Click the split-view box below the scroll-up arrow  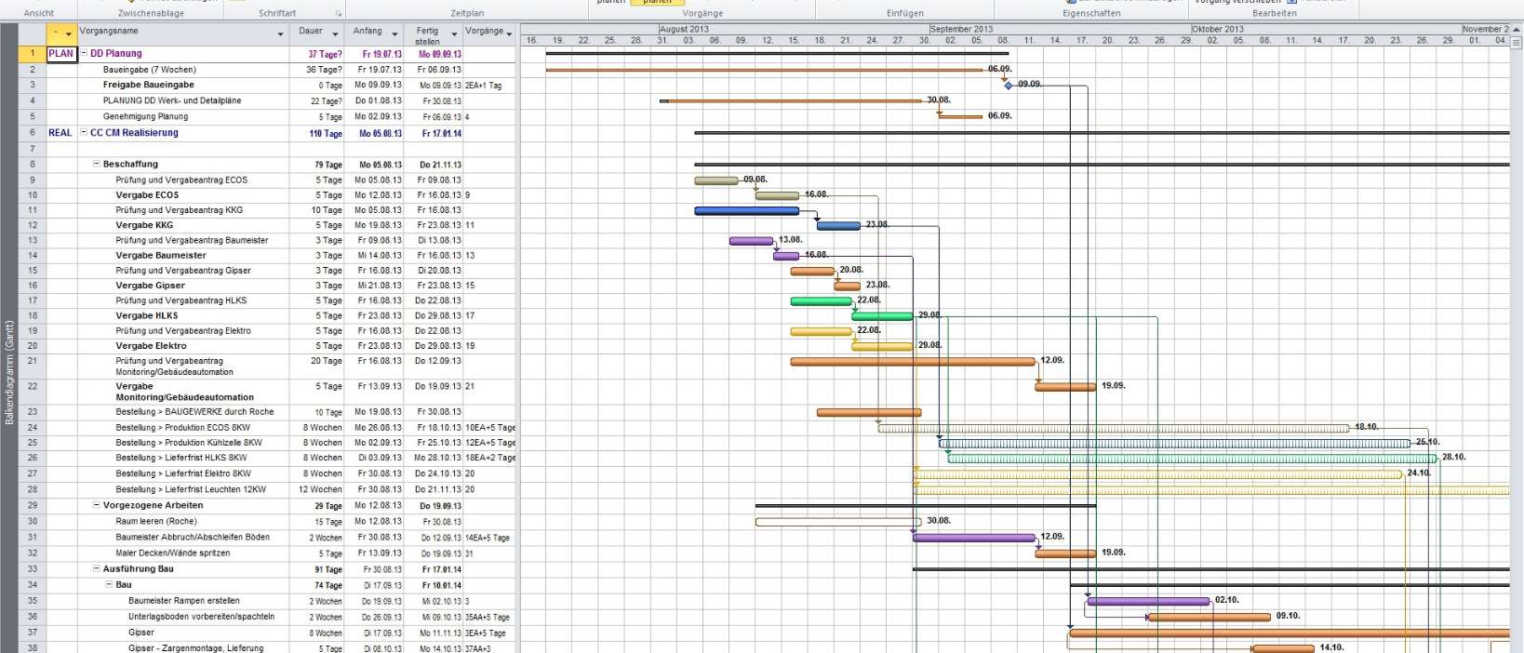(x=1517, y=43)
